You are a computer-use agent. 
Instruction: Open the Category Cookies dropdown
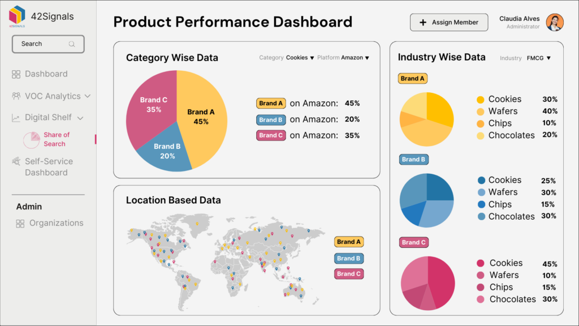coord(300,57)
